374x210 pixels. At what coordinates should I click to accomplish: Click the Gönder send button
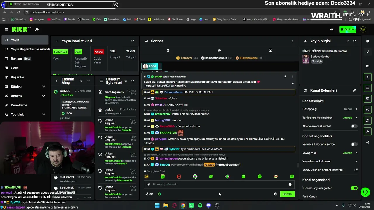[287, 194]
